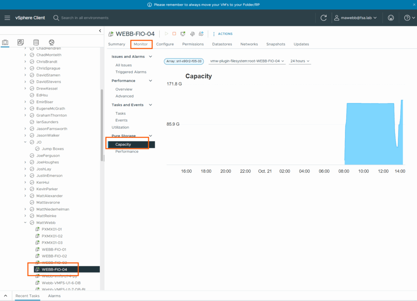
Task: Switch to the Snapshots tab
Action: [x=276, y=44]
